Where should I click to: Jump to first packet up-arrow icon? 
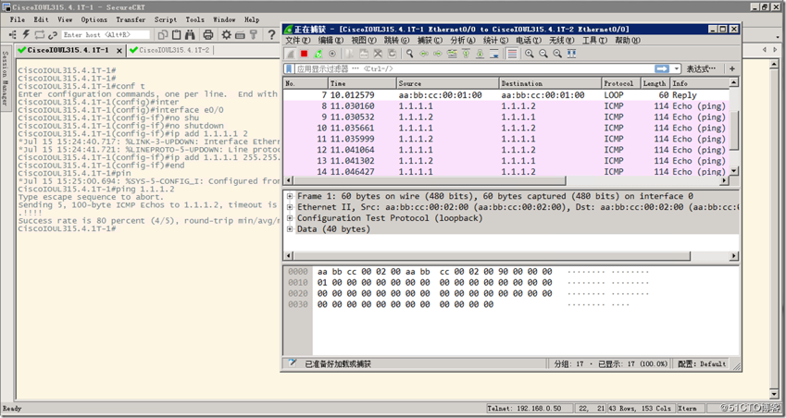467,54
